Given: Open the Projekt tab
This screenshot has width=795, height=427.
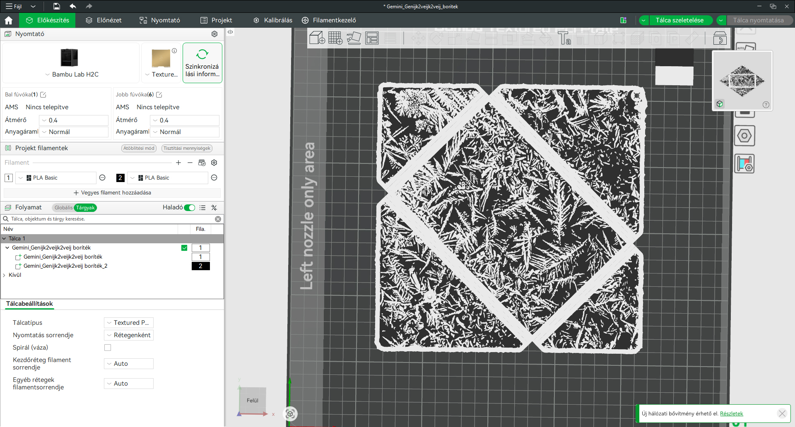Looking at the screenshot, I should point(216,20).
